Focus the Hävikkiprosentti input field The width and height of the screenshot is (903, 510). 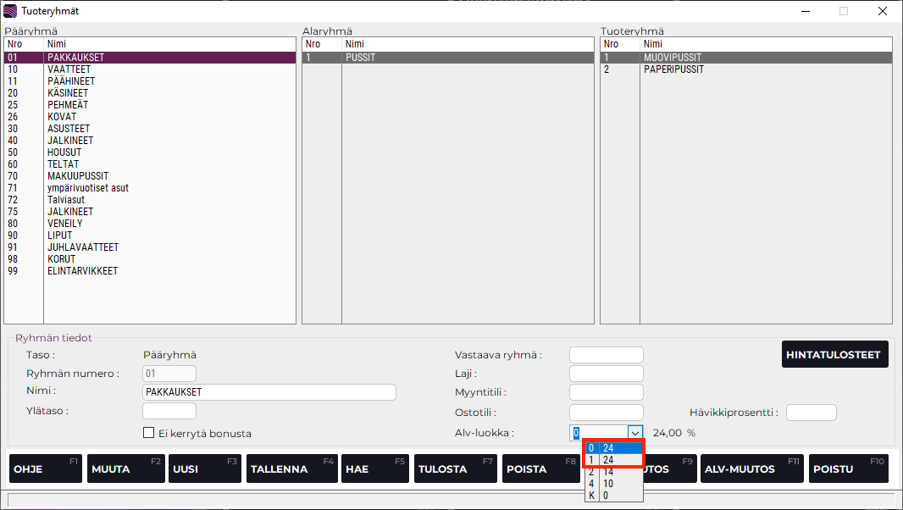pos(811,413)
